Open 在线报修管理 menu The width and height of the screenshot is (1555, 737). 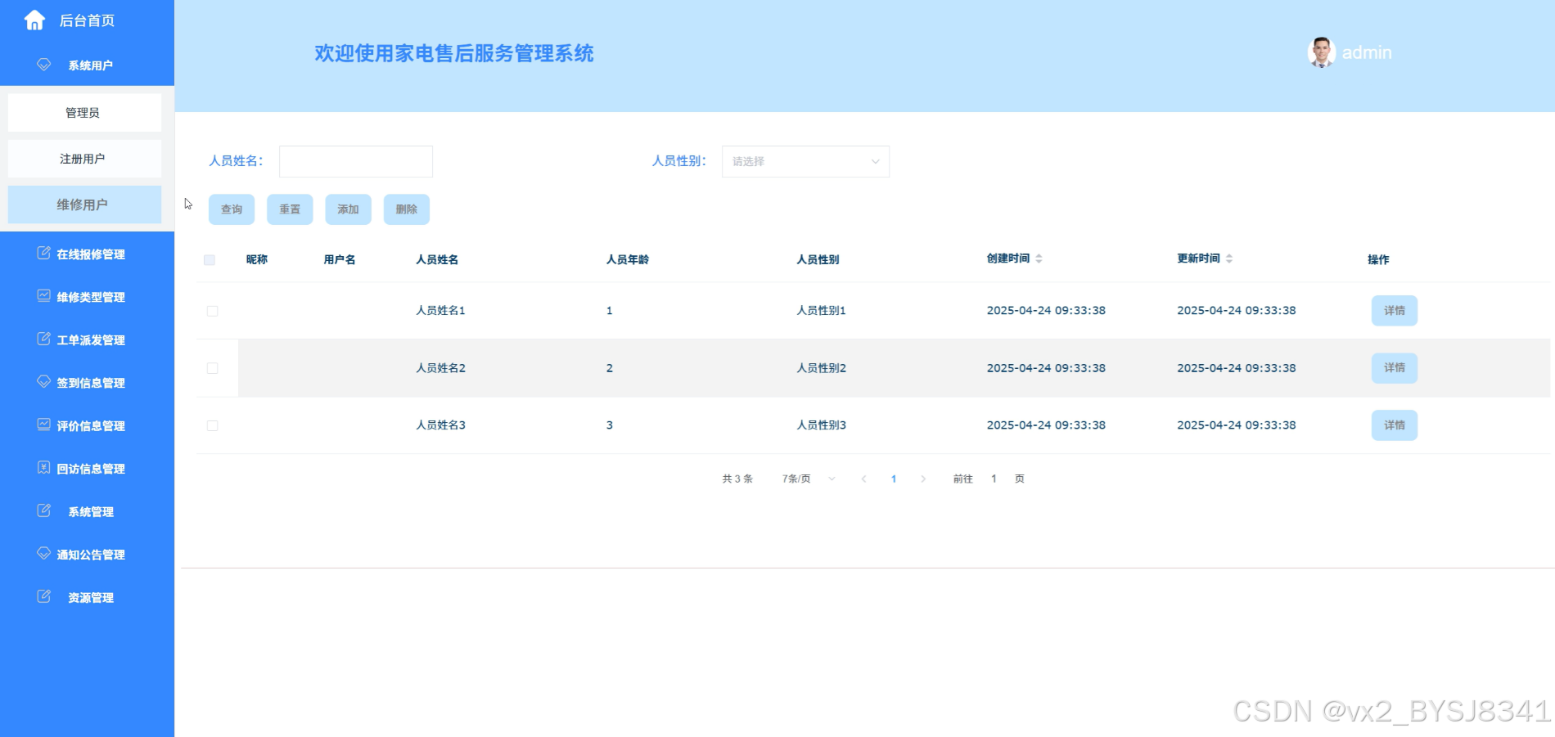pyautogui.click(x=87, y=254)
